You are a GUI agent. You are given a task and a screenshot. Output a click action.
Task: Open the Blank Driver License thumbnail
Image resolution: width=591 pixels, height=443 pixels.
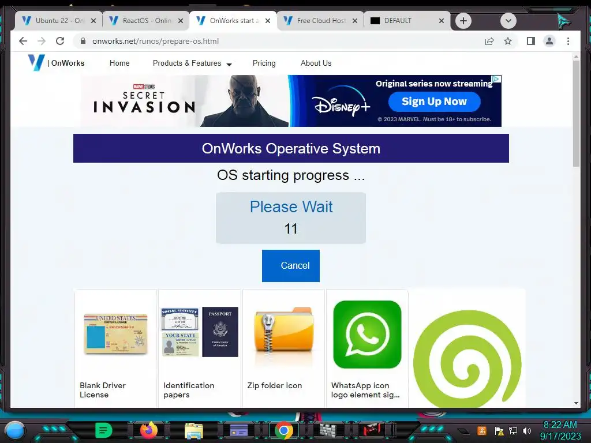pos(115,334)
